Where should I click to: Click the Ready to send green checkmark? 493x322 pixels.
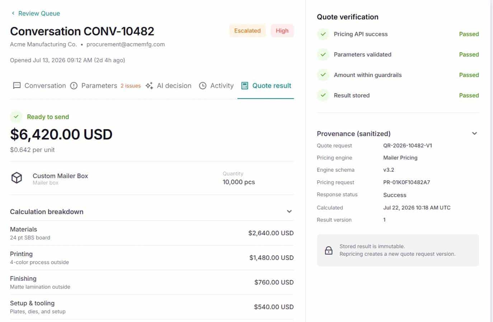click(16, 117)
